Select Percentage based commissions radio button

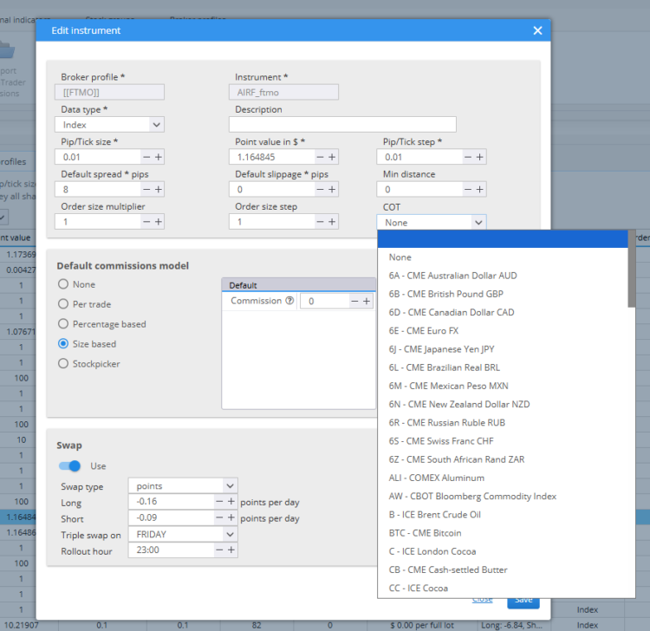63,324
